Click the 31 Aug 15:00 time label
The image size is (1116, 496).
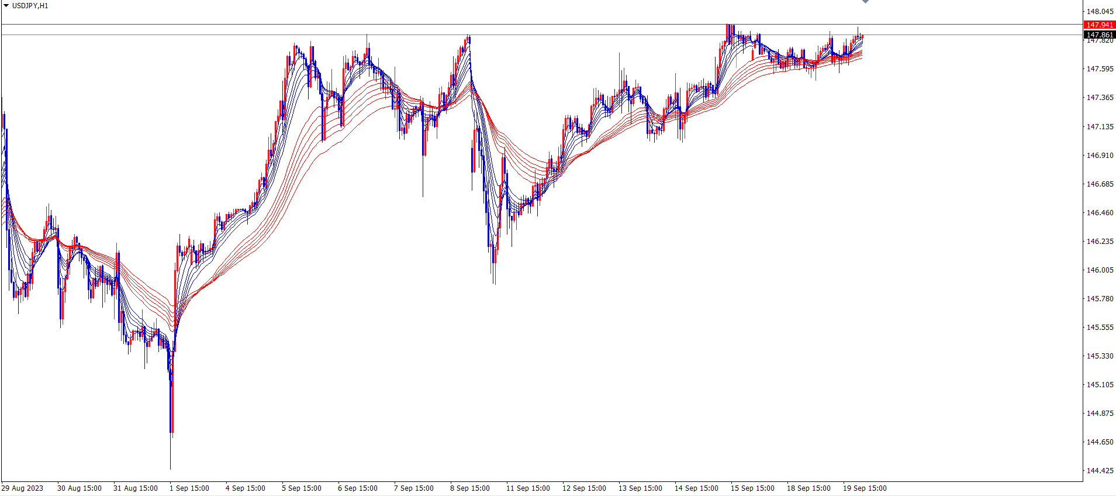pos(135,488)
